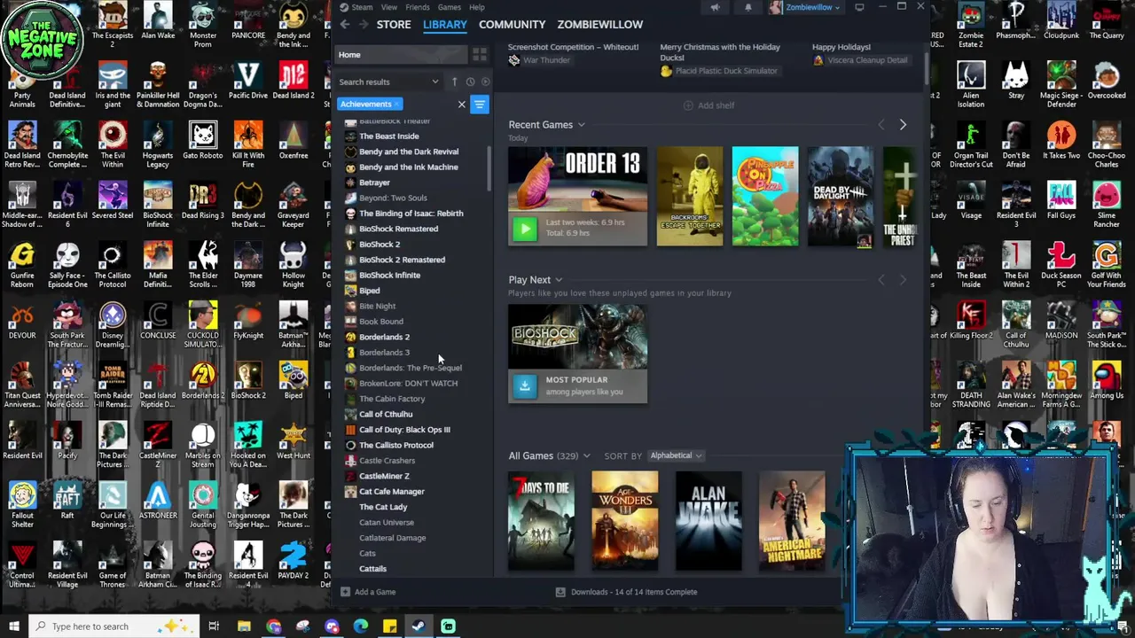Go back with Steam's back arrow
This screenshot has height=638, width=1135.
point(345,25)
